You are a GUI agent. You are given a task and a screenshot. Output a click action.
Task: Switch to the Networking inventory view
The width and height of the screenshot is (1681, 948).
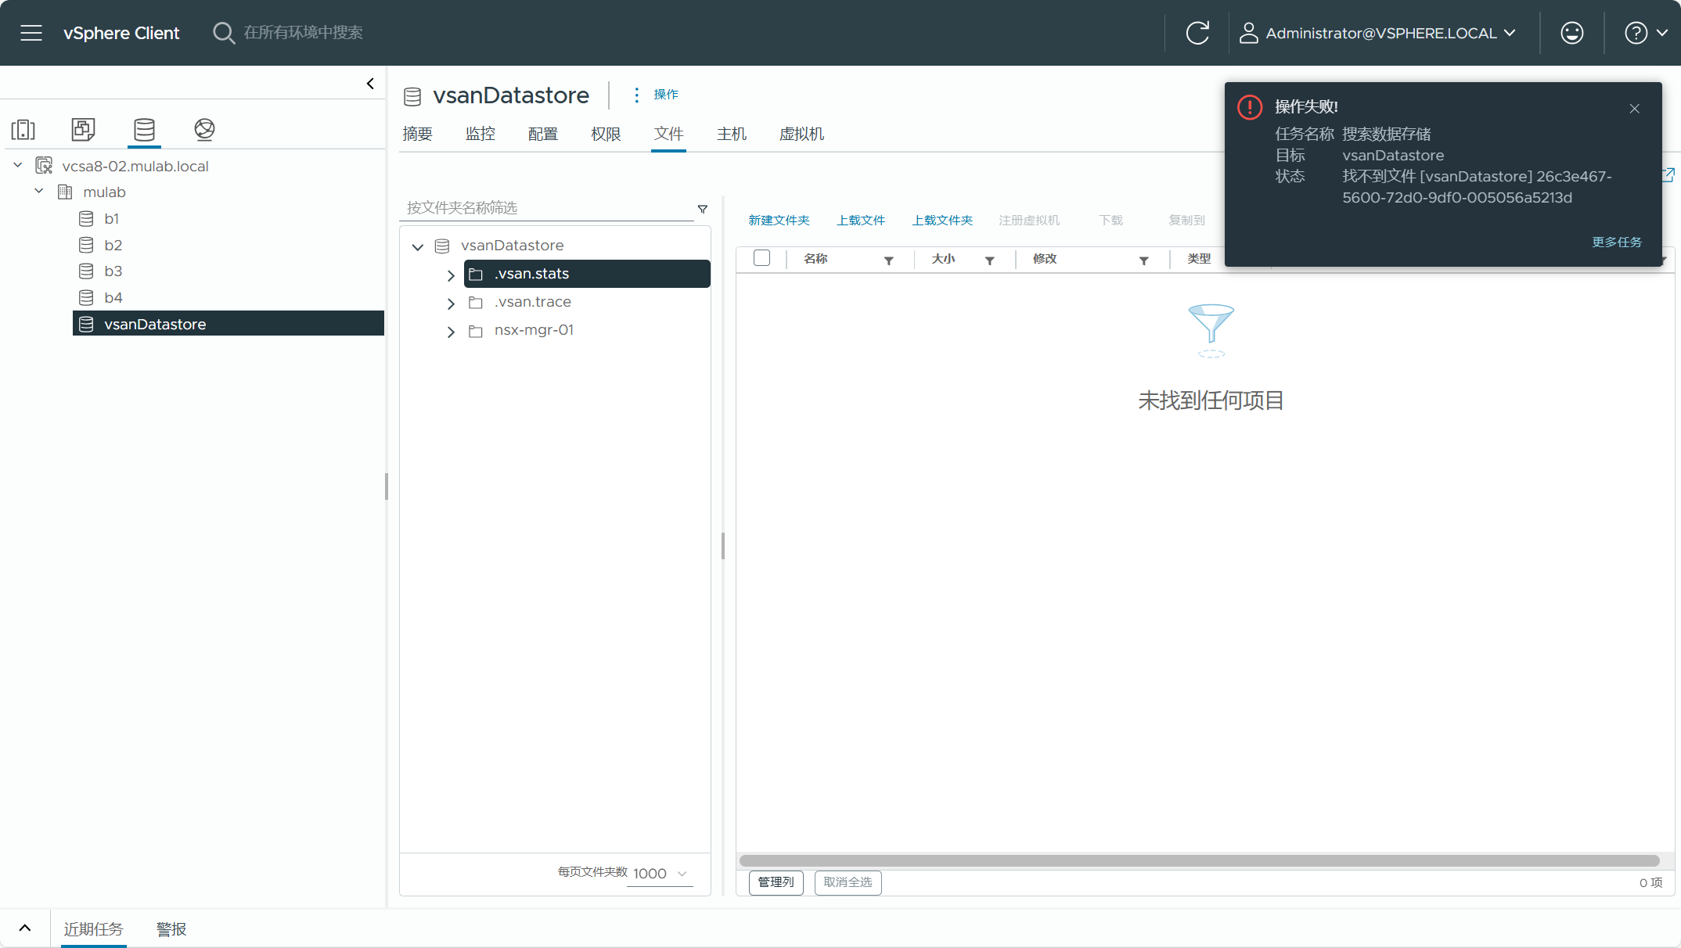coord(204,129)
